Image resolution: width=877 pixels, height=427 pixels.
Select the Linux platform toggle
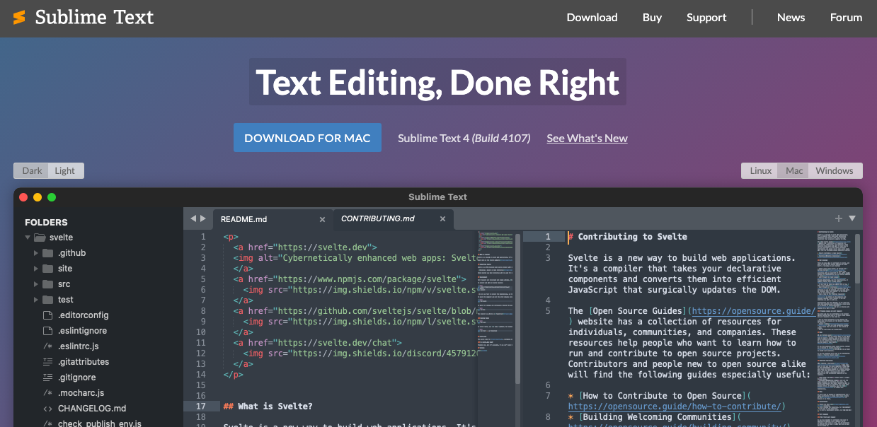pyautogui.click(x=760, y=170)
